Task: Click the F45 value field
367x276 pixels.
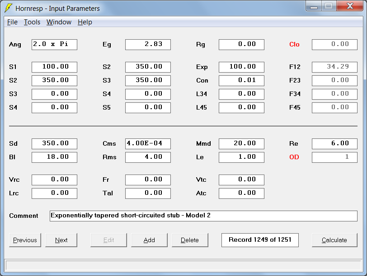Action: 334,108
